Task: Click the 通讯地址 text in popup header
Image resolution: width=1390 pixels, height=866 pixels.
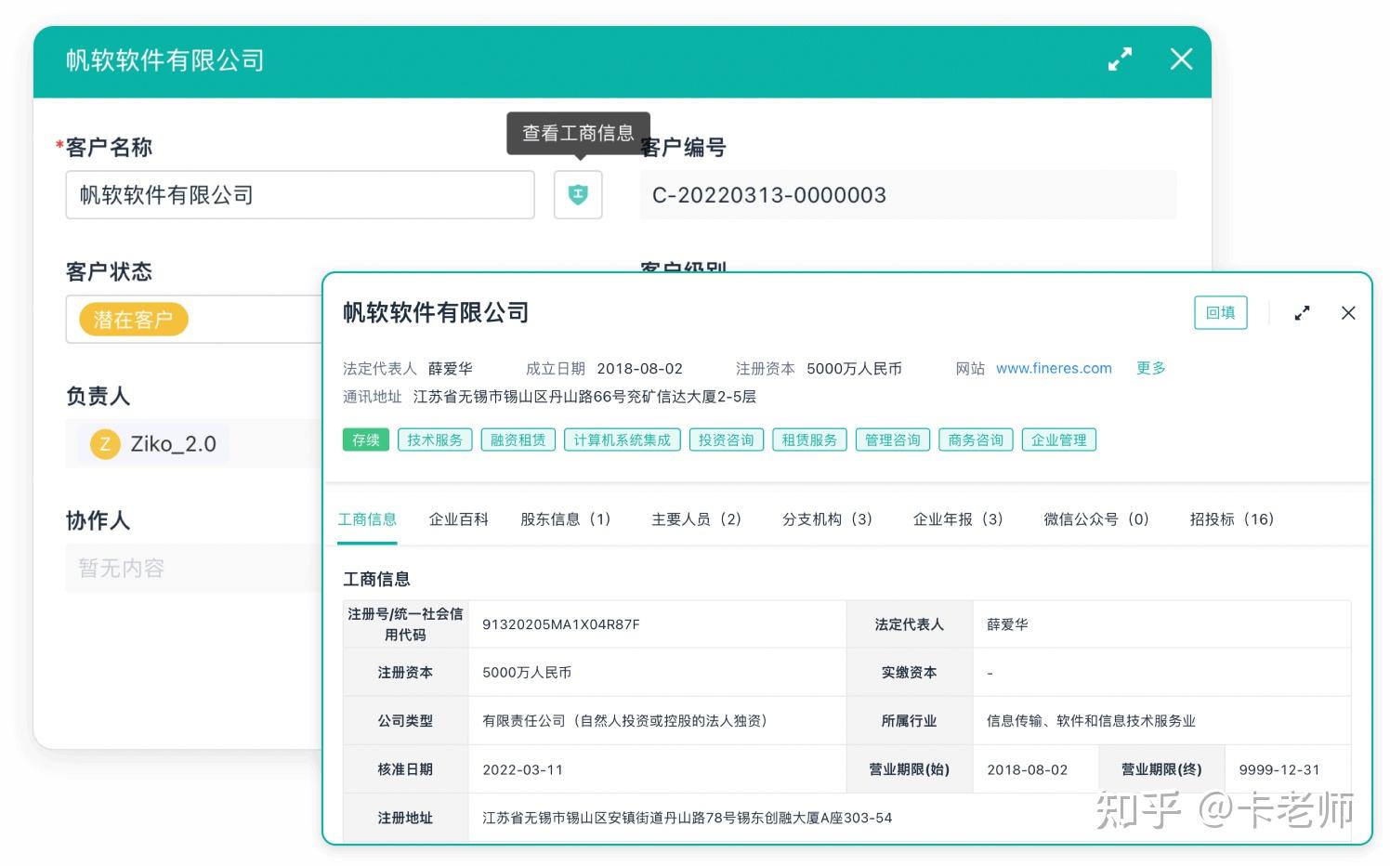Action: [584, 397]
